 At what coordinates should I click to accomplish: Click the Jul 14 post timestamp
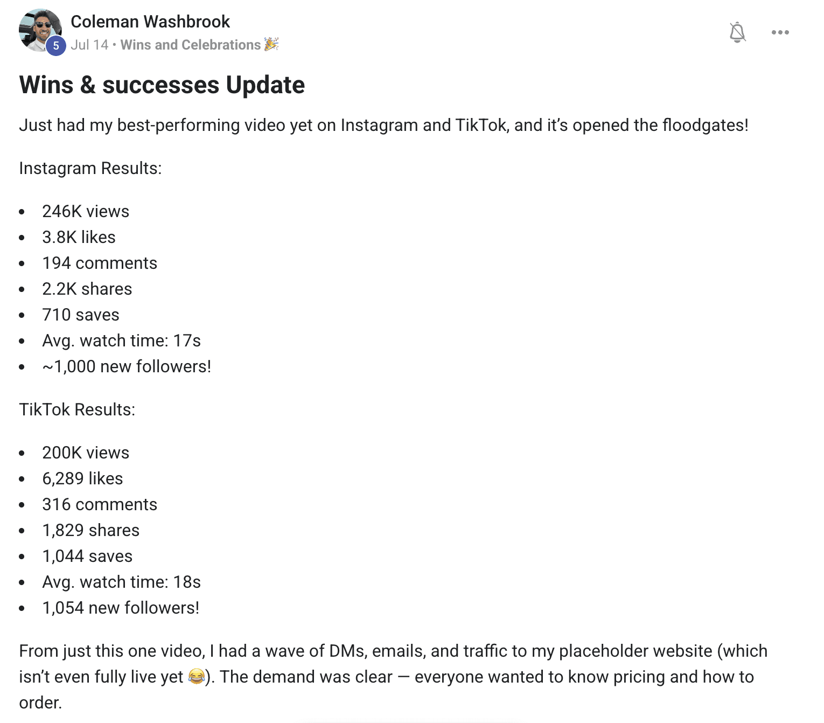pyautogui.click(x=89, y=45)
